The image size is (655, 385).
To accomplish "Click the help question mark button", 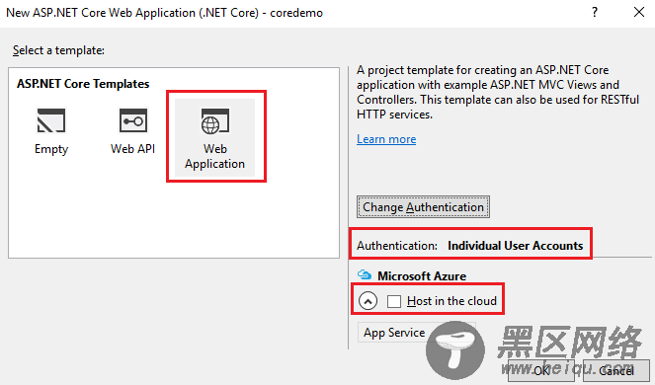I will tap(595, 13).
